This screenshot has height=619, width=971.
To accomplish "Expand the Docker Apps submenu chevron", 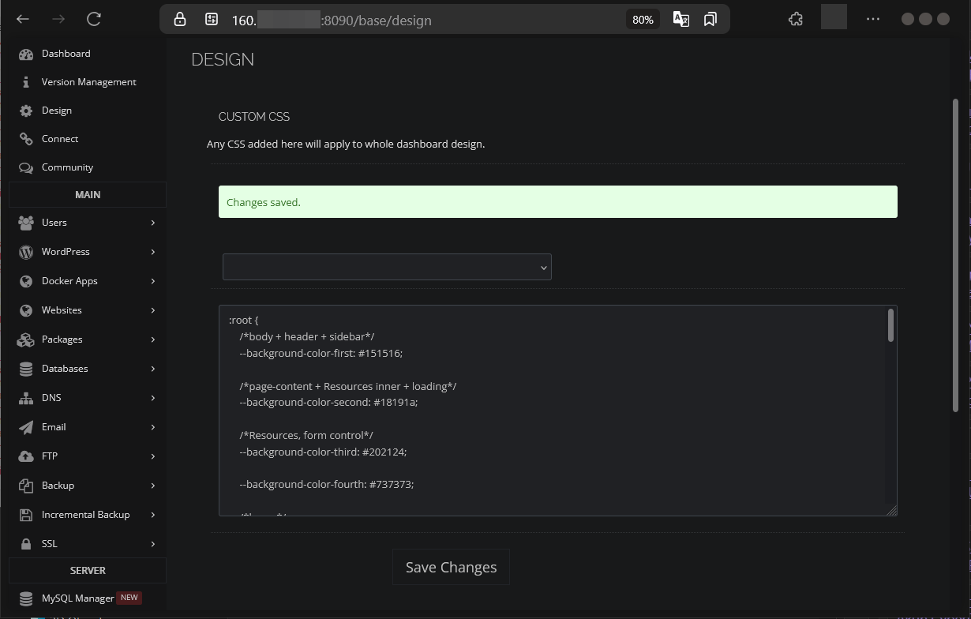I will click(153, 281).
